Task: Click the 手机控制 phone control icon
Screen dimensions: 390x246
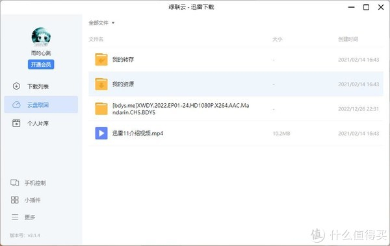Action: [x=15, y=183]
